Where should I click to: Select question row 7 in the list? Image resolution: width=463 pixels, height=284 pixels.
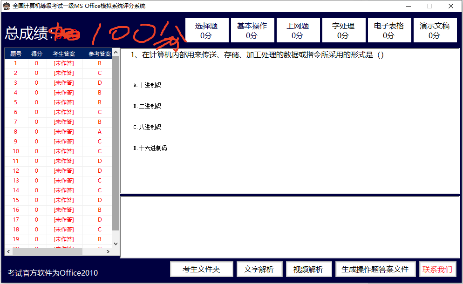(x=58, y=122)
